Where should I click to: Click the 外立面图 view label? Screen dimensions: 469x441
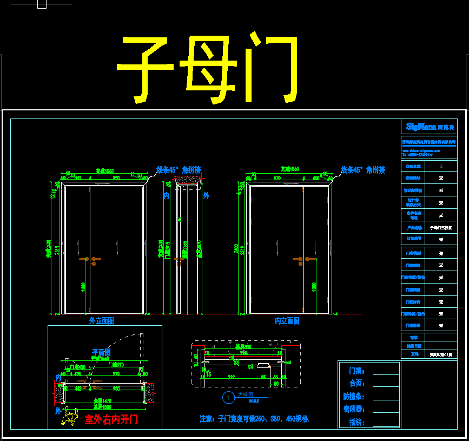point(101,321)
